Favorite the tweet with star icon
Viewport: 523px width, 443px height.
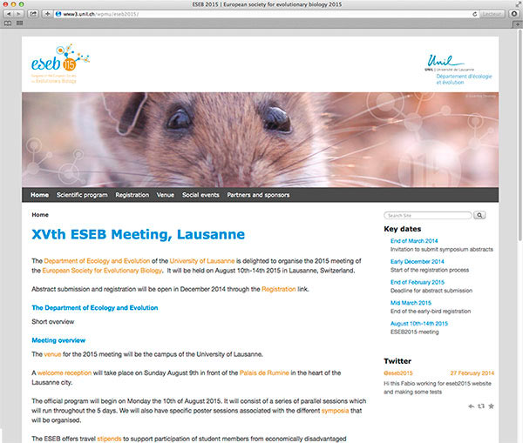click(491, 406)
